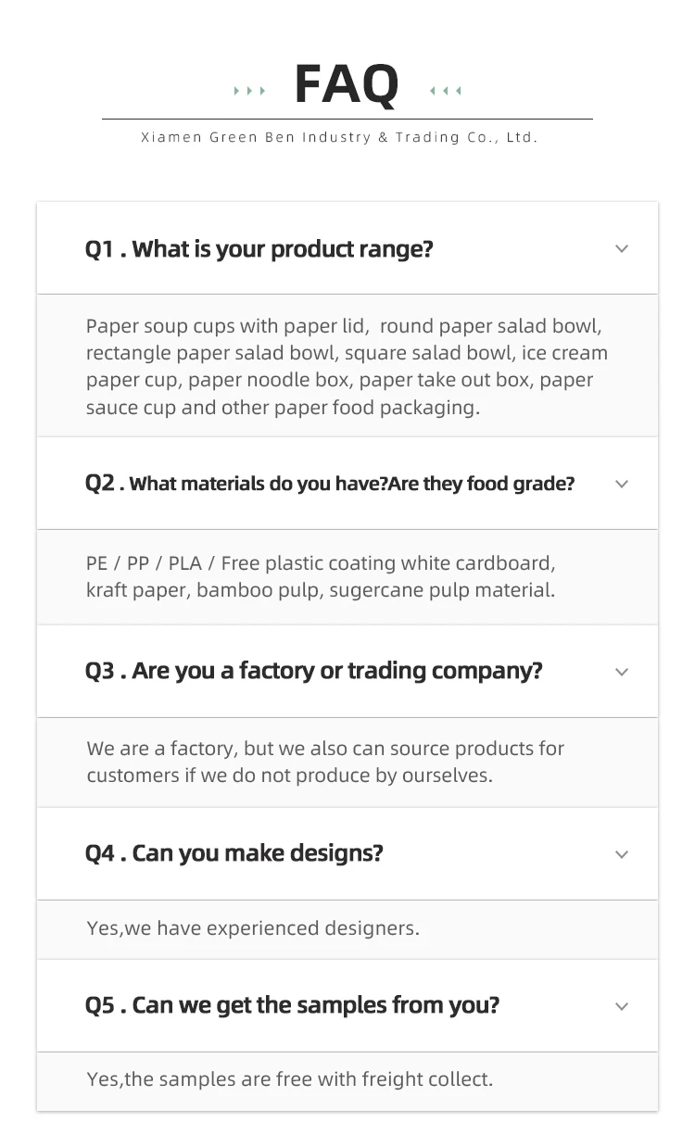Select 'Are you a factory or trading company?'

(x=314, y=671)
